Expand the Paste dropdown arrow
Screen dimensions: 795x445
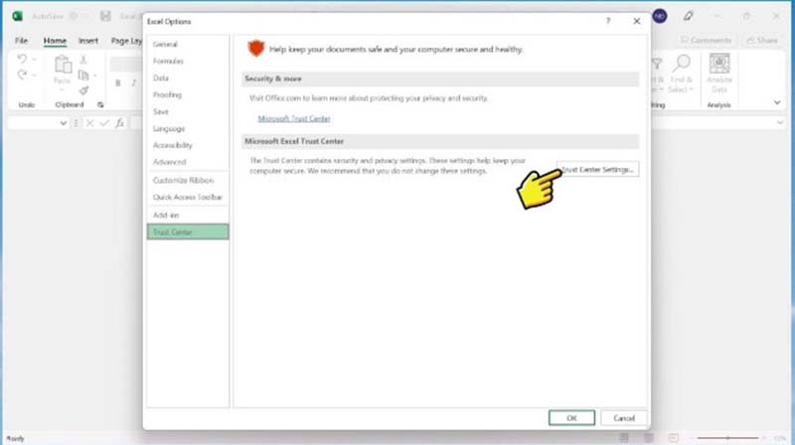62,90
